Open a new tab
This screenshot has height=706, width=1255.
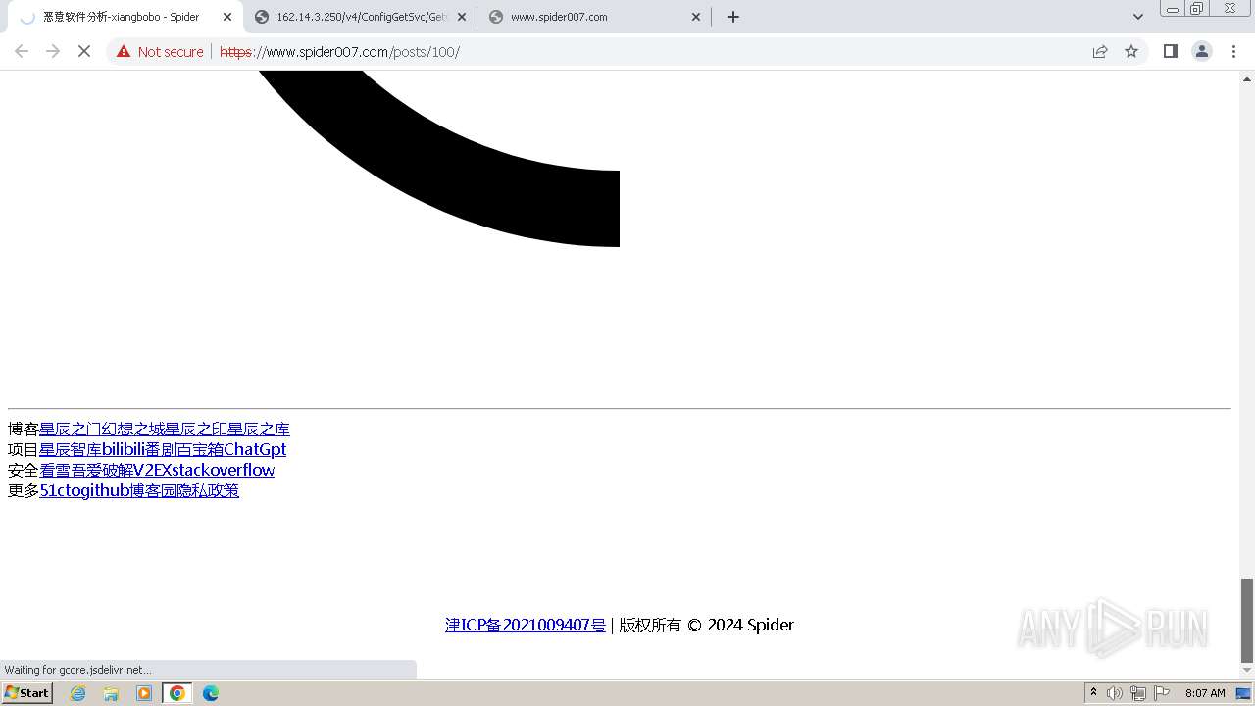coord(733,17)
